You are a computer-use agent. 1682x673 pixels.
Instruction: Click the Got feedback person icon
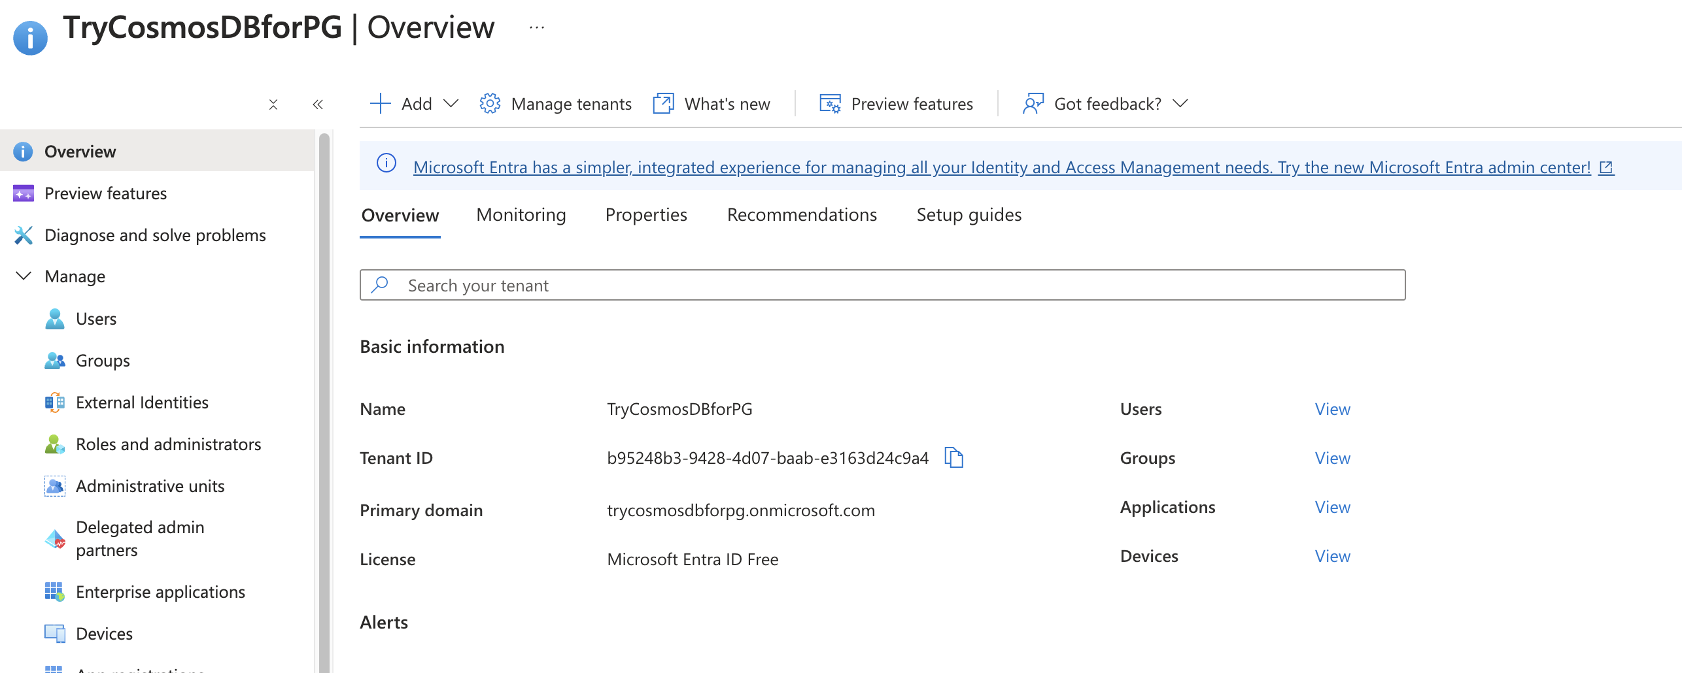[1033, 103]
